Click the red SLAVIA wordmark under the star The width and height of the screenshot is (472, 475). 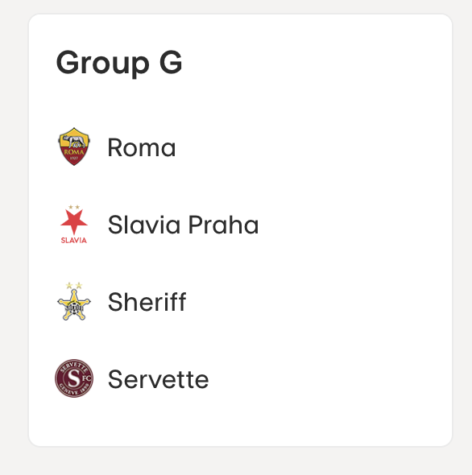coord(74,240)
